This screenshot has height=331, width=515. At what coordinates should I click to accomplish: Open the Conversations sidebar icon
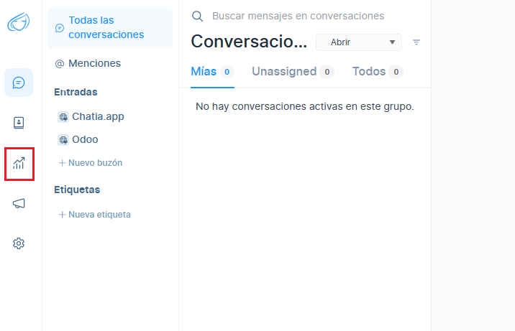pyautogui.click(x=19, y=83)
